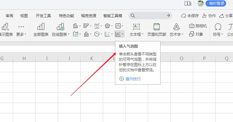Viewport: 233px width, 122px height.
Task: Insert an area chart
Action: pyautogui.click(x=76, y=34)
